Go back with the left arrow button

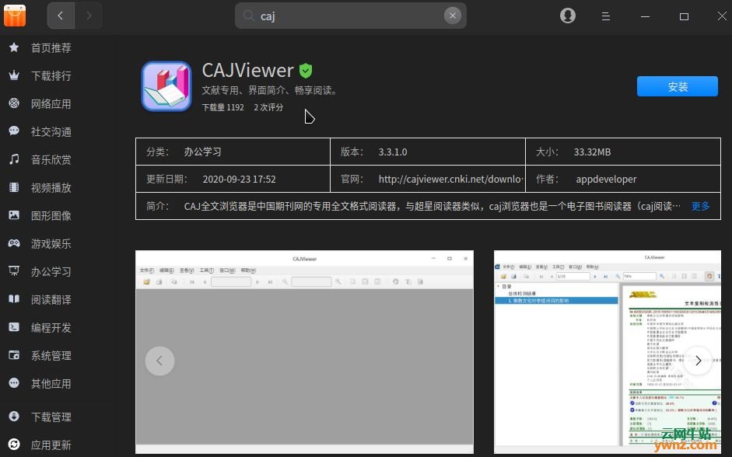point(61,16)
